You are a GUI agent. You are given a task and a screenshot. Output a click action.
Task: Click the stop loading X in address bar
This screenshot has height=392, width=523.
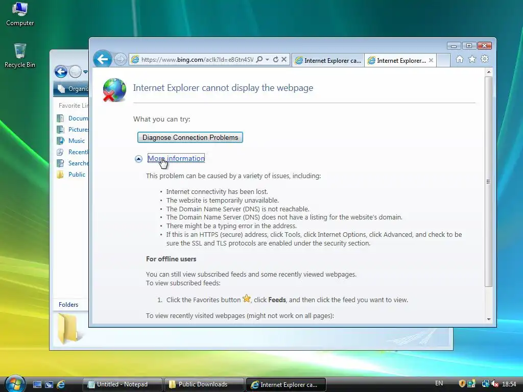284,59
